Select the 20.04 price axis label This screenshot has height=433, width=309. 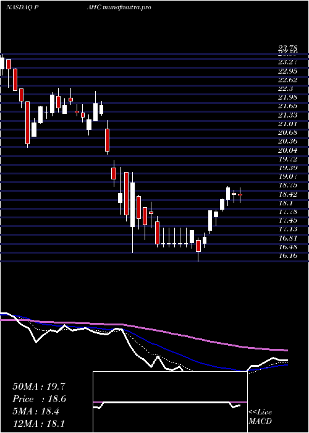(x=289, y=150)
